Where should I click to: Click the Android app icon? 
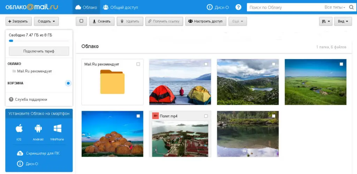[38, 129]
